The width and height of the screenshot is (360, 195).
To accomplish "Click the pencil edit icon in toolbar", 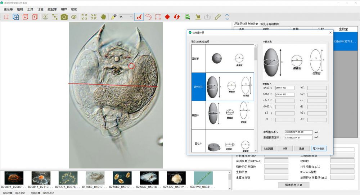I will [x=217, y=17].
